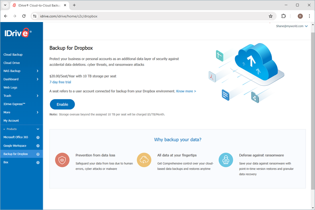Open IDrive Express in sidebar
Screen dimensions: 315x210
coord(14,104)
